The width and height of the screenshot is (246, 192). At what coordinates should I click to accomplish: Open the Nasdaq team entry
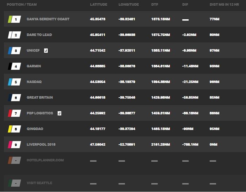34,82
